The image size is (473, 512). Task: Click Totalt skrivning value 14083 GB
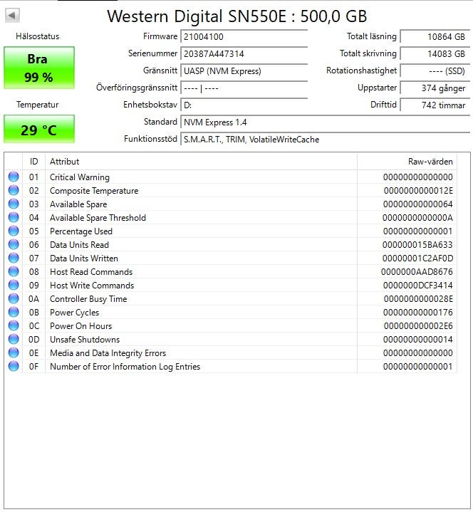435,53
